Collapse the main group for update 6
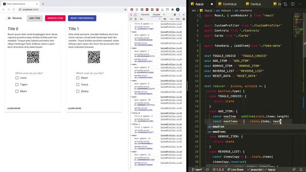306x172 pixels. tap(131, 32)
